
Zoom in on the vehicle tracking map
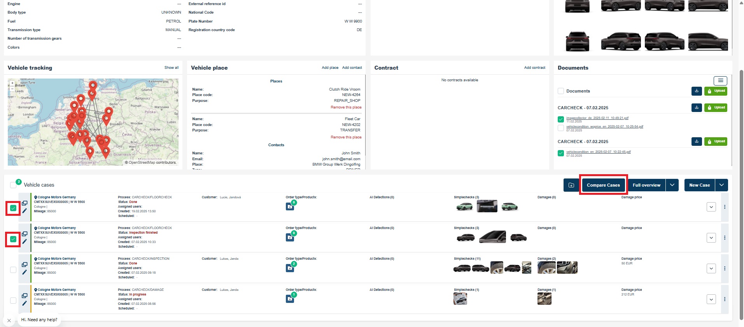click(12, 83)
